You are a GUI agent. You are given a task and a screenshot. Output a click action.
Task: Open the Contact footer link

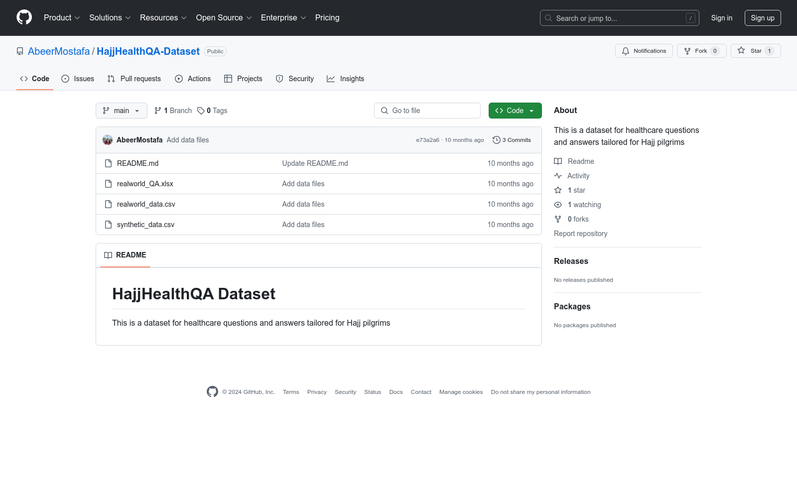coord(421,392)
